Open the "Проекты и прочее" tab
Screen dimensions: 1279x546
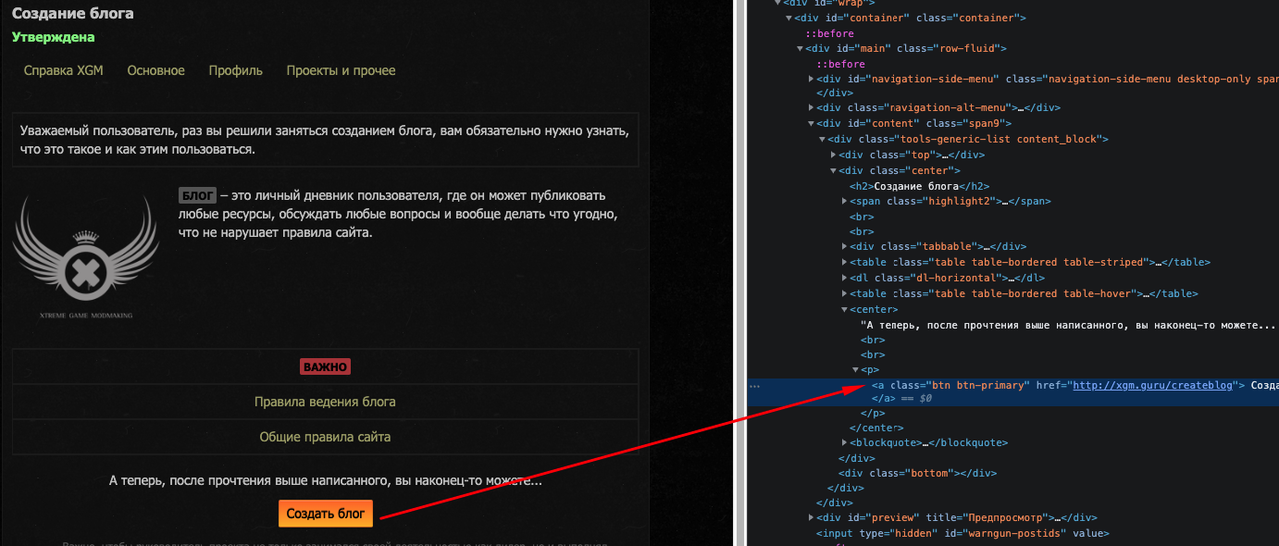341,70
